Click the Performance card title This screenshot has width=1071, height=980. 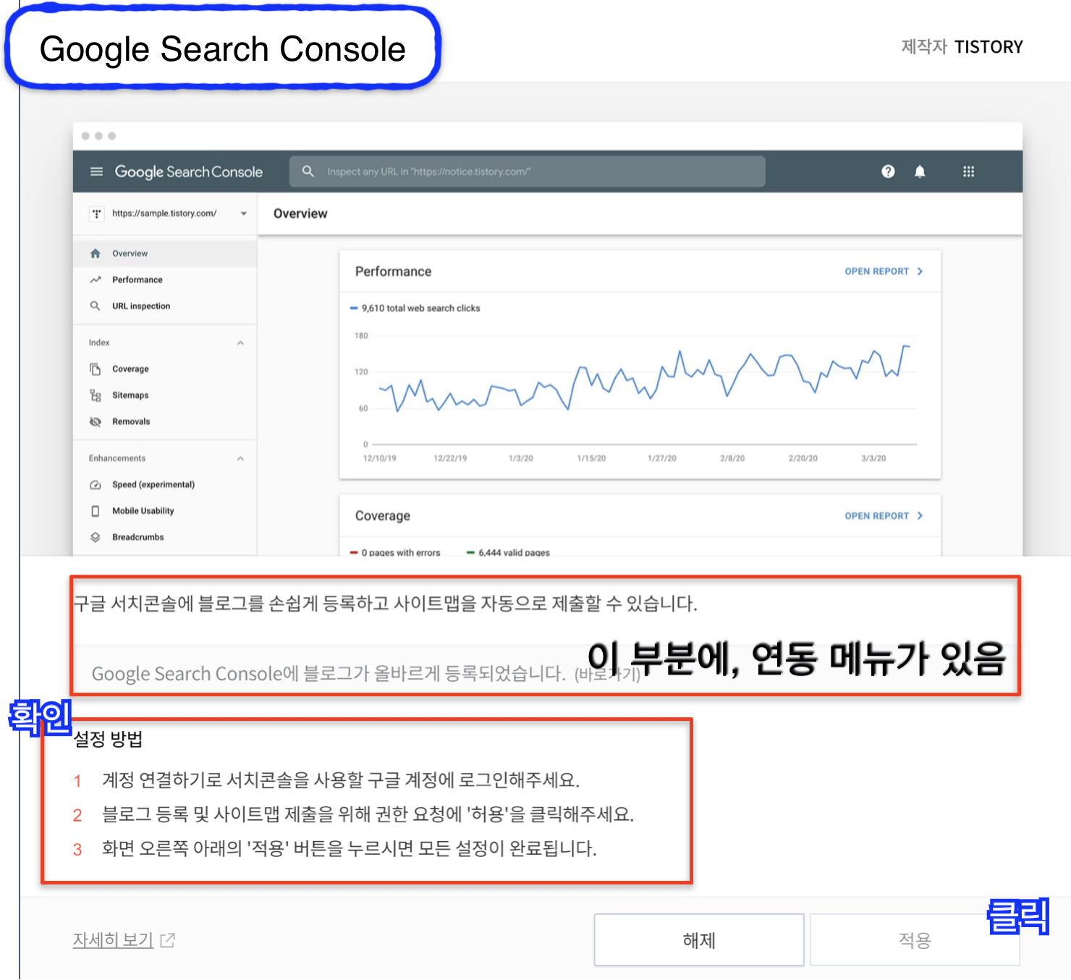393,271
